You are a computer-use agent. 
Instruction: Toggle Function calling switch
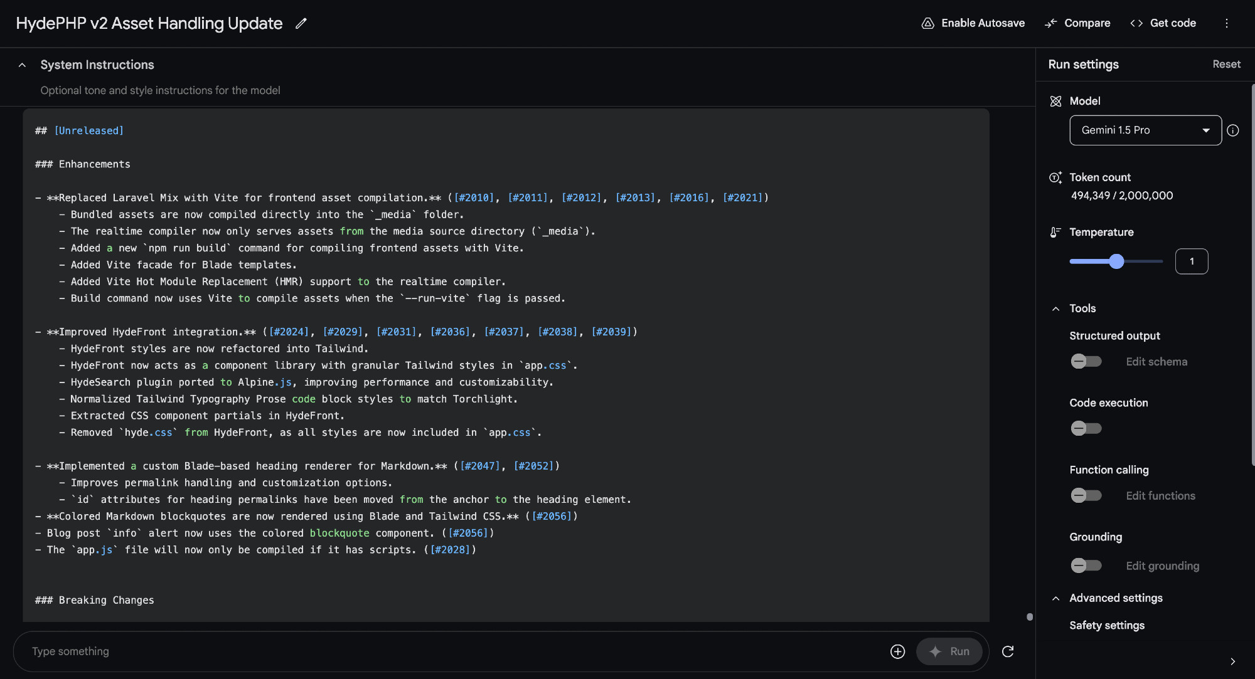pos(1086,495)
